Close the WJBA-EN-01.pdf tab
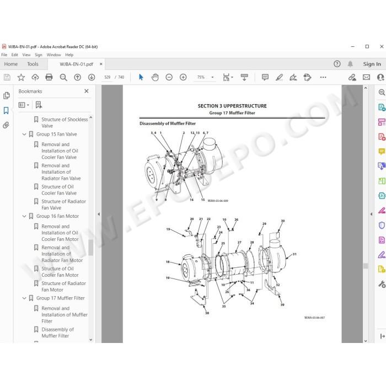The height and width of the screenshot is (386, 386). tap(101, 64)
